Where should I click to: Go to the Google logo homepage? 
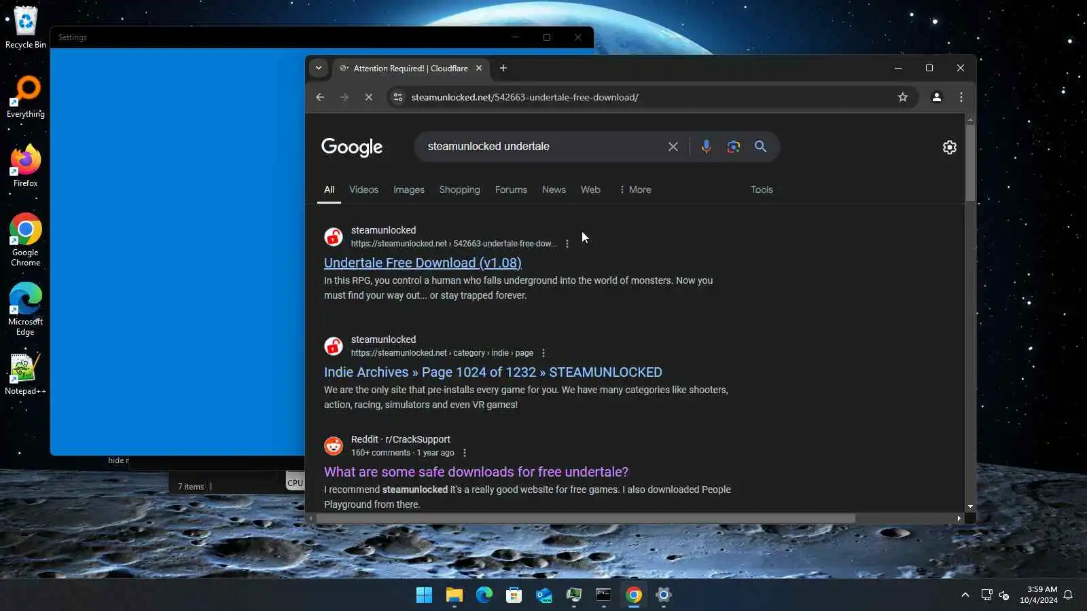(352, 147)
